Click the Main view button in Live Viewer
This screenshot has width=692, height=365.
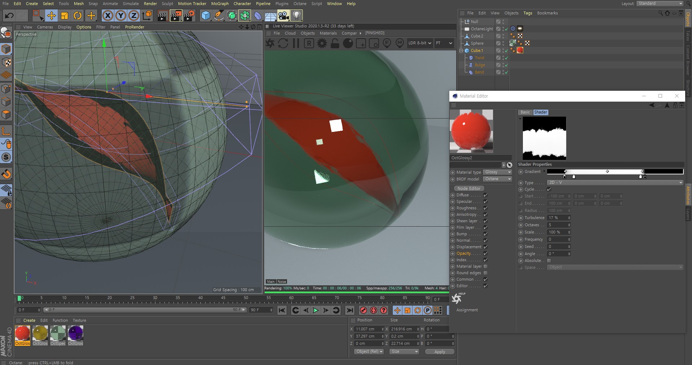coord(271,281)
